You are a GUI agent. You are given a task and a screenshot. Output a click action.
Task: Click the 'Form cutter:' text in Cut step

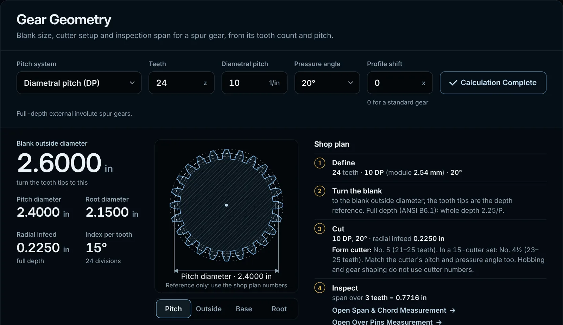point(352,250)
